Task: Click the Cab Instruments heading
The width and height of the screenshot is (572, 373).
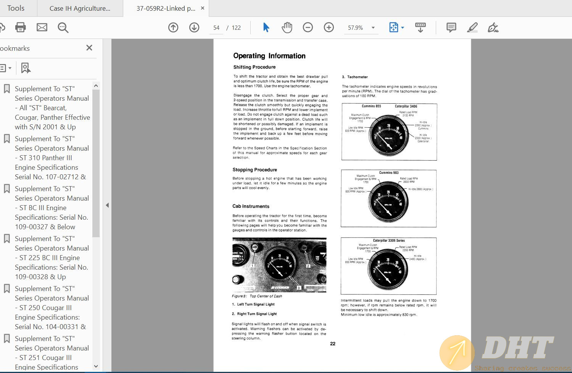Action: 251,206
